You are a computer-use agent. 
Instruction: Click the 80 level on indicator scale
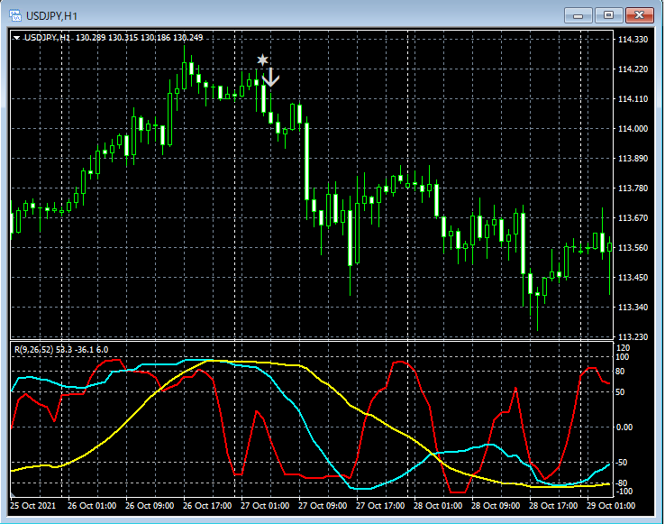click(x=620, y=372)
